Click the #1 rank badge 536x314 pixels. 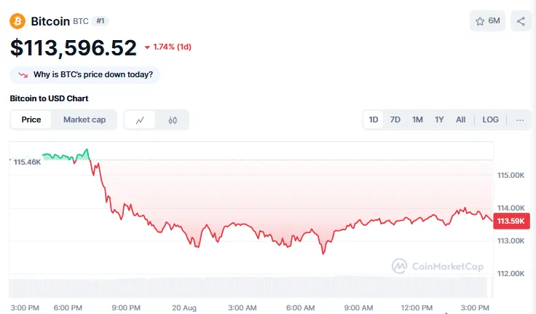pyautogui.click(x=100, y=21)
